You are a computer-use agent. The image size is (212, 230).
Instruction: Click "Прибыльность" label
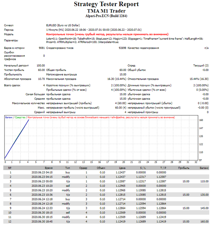(13, 75)
